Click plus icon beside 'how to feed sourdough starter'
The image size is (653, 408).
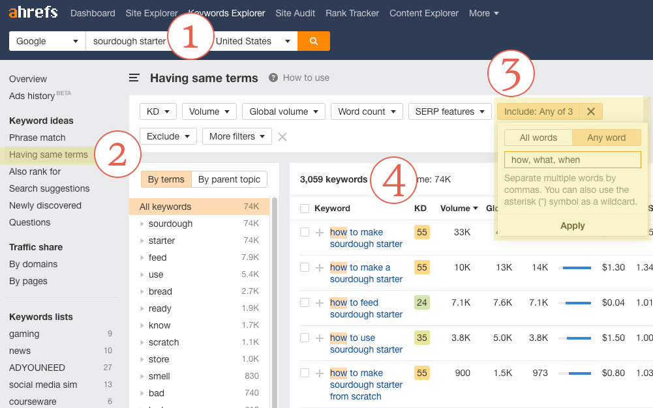click(320, 303)
